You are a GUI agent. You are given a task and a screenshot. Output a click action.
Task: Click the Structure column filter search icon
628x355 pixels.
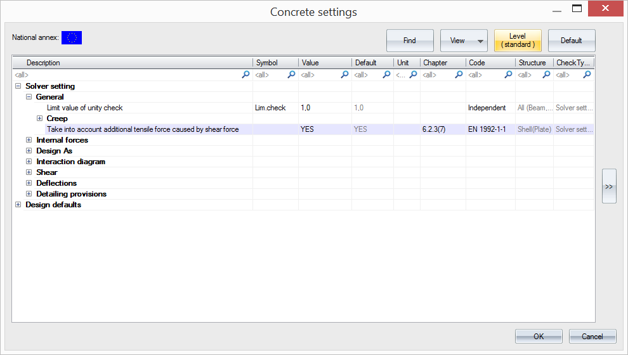click(x=546, y=75)
